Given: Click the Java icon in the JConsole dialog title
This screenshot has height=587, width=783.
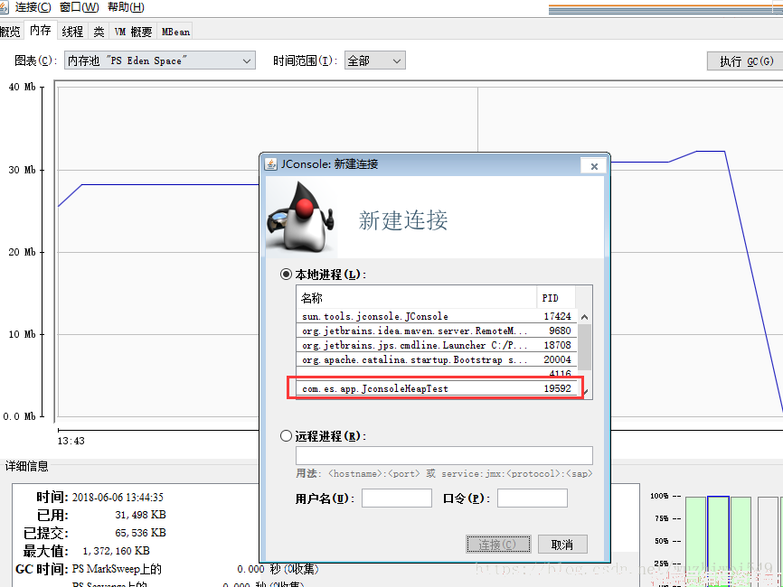Looking at the screenshot, I should 270,164.
